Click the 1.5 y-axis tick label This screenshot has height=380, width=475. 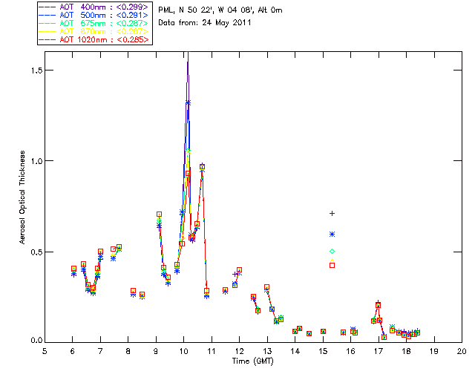click(36, 71)
